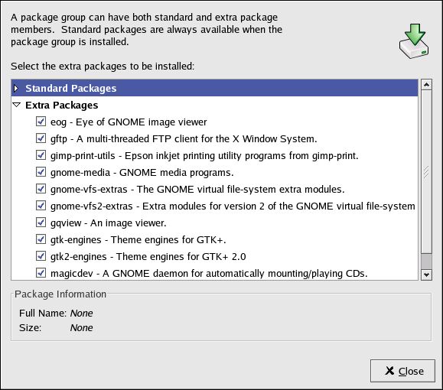Collapse the Extra Packages triangle
This screenshot has width=443, height=390.
pyautogui.click(x=17, y=105)
